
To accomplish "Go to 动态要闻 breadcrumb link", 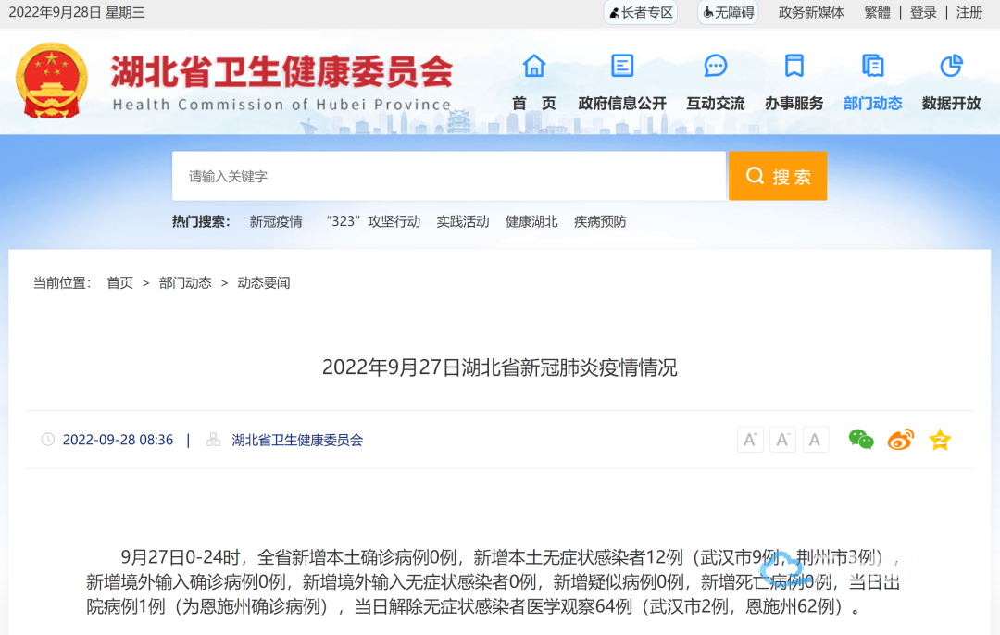I will point(264,282).
